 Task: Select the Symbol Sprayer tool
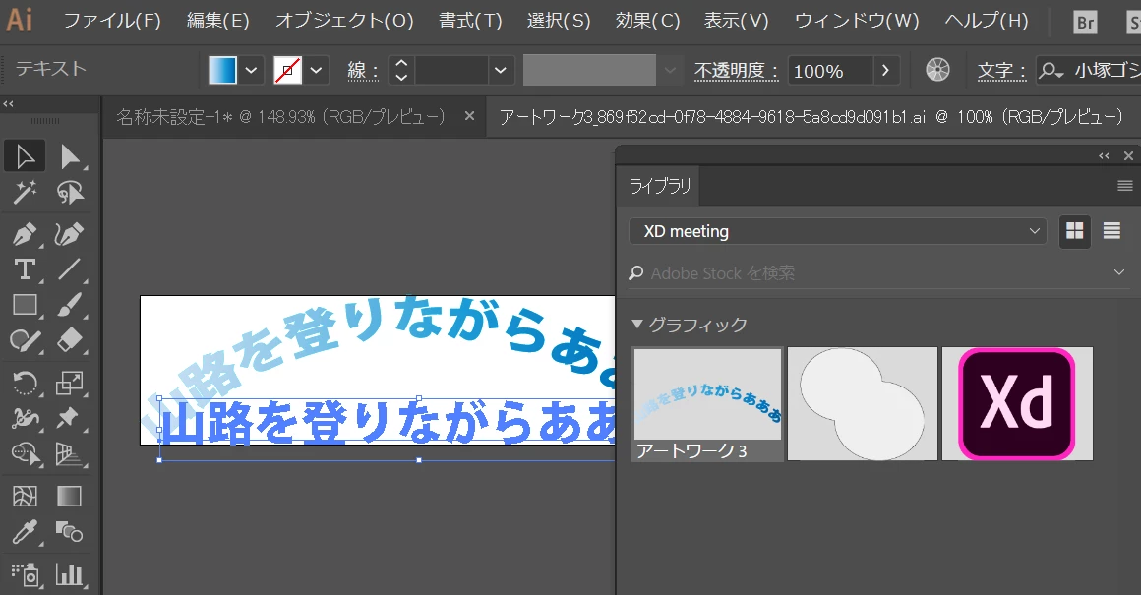tap(25, 574)
